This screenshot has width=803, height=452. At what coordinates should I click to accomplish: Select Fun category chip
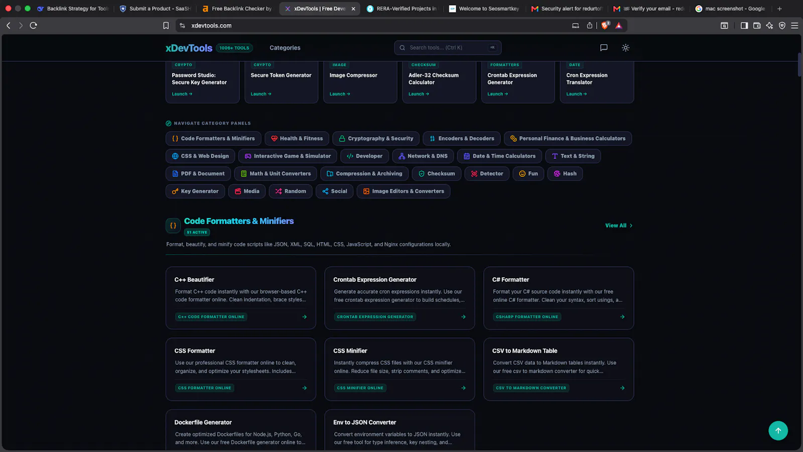pos(528,174)
